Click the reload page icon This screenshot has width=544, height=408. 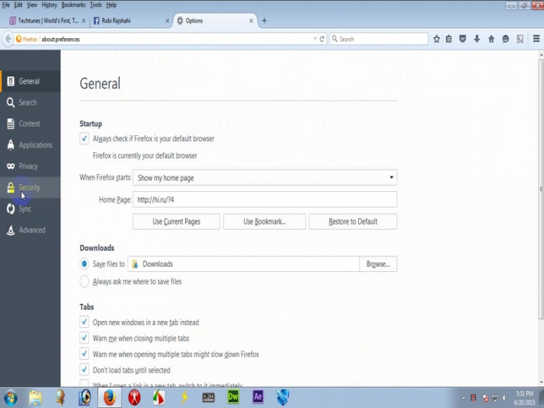(x=322, y=39)
